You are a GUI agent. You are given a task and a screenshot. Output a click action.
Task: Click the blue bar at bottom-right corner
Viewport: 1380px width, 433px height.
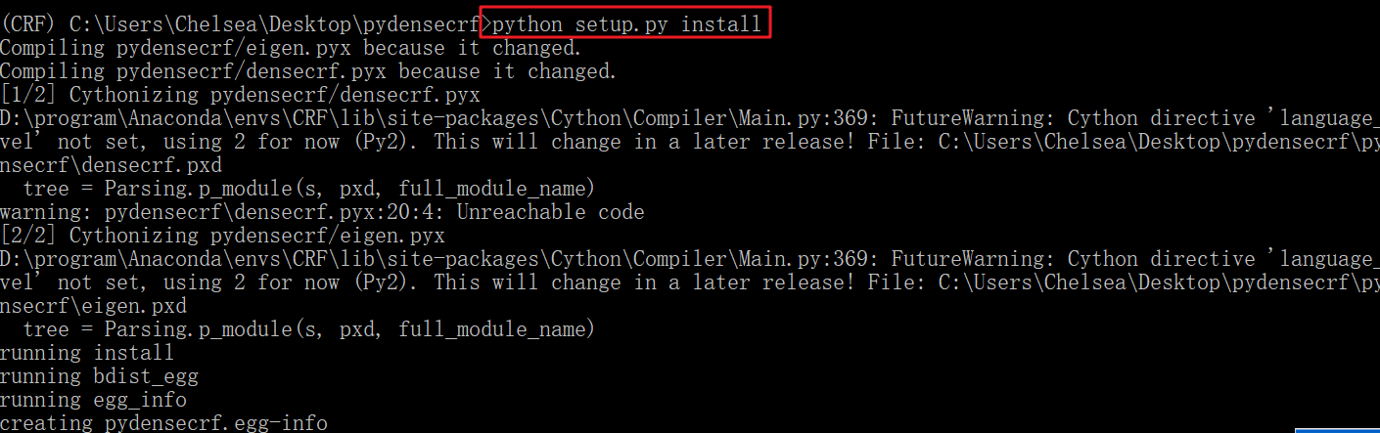1337,429
